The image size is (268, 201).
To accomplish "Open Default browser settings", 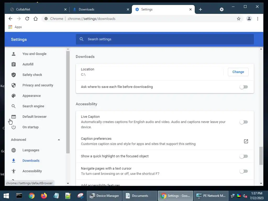I will pos(34,116).
